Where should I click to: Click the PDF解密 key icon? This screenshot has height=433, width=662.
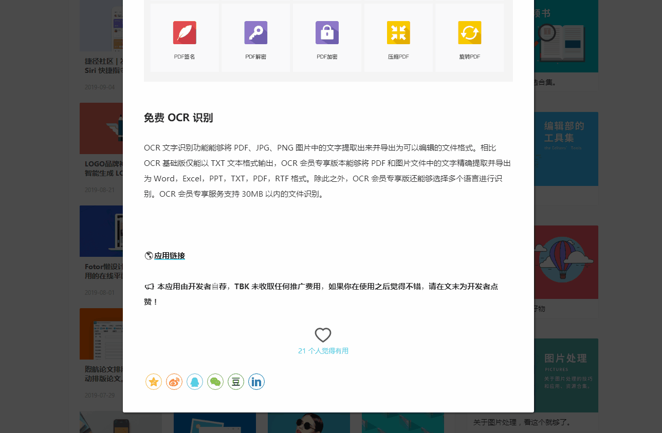[256, 33]
